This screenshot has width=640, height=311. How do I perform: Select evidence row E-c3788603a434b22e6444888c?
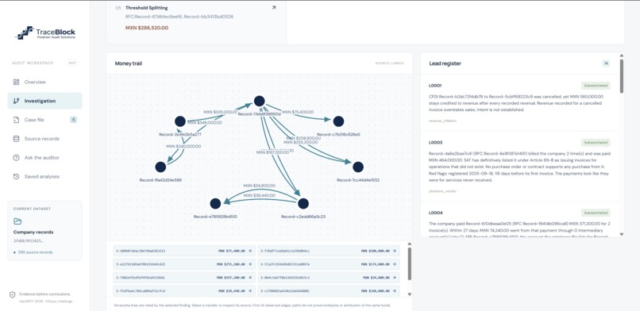click(329, 291)
